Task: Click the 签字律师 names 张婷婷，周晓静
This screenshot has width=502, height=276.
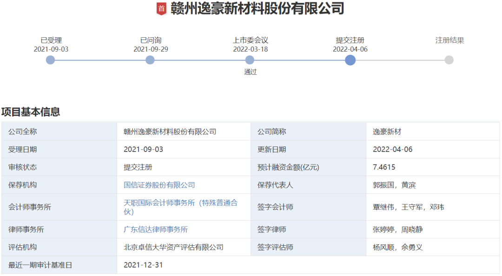Action: [397, 230]
